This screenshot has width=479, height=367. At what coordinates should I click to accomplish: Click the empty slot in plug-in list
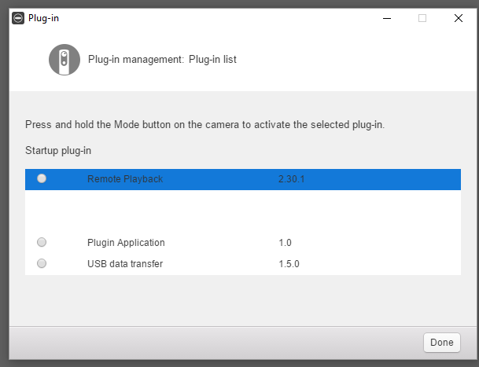pyautogui.click(x=243, y=211)
